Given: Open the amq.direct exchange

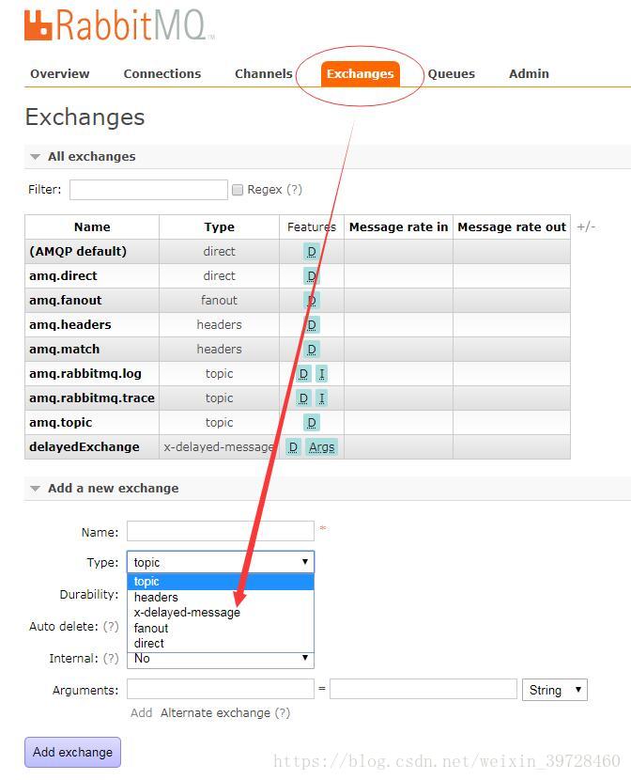Looking at the screenshot, I should [63, 275].
